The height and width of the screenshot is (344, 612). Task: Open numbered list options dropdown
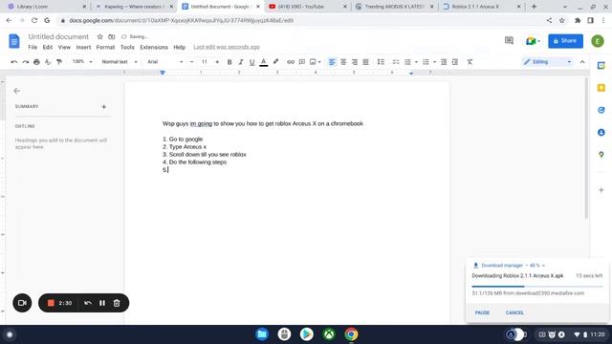point(434,62)
